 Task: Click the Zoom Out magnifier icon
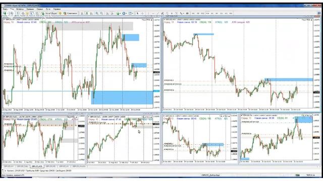coord(101,14)
